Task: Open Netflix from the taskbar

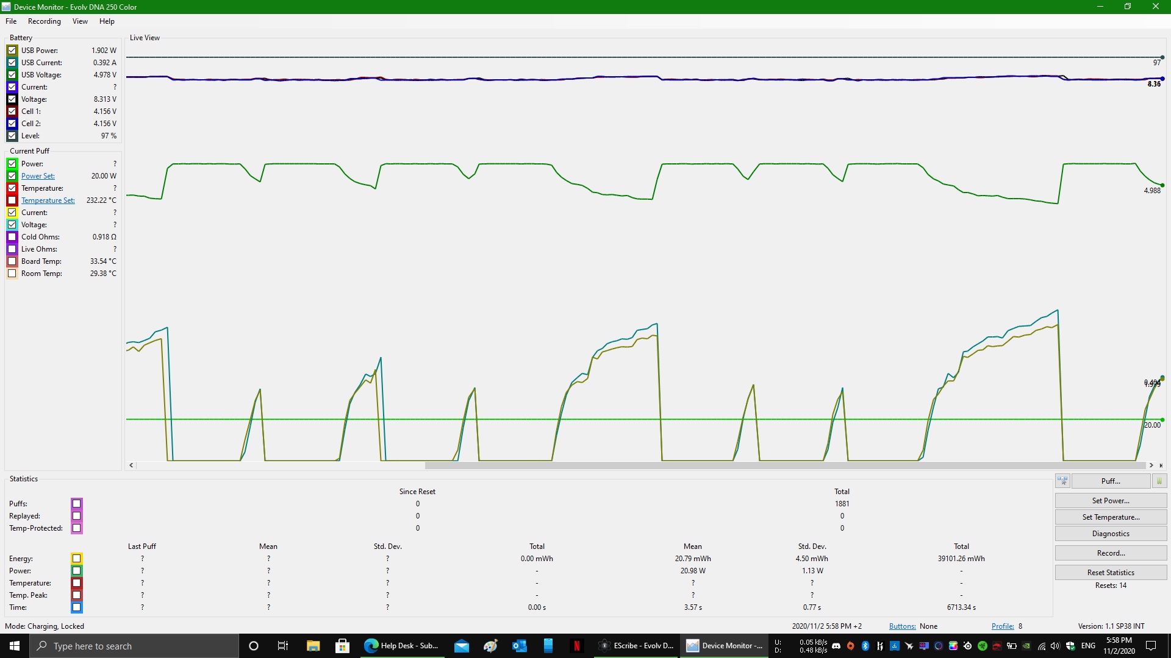Action: pyautogui.click(x=576, y=646)
